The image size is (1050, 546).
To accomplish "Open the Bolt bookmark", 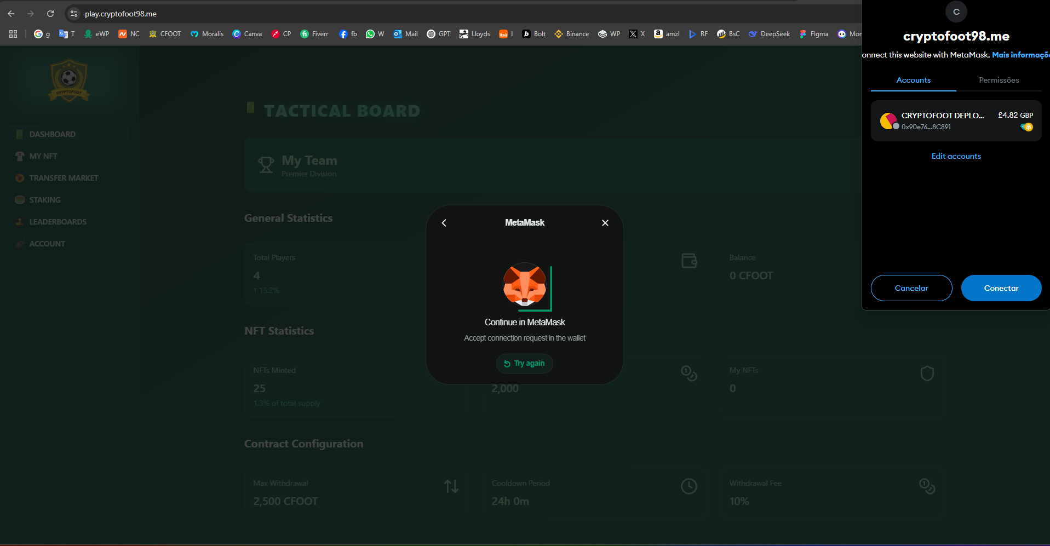I will point(534,34).
